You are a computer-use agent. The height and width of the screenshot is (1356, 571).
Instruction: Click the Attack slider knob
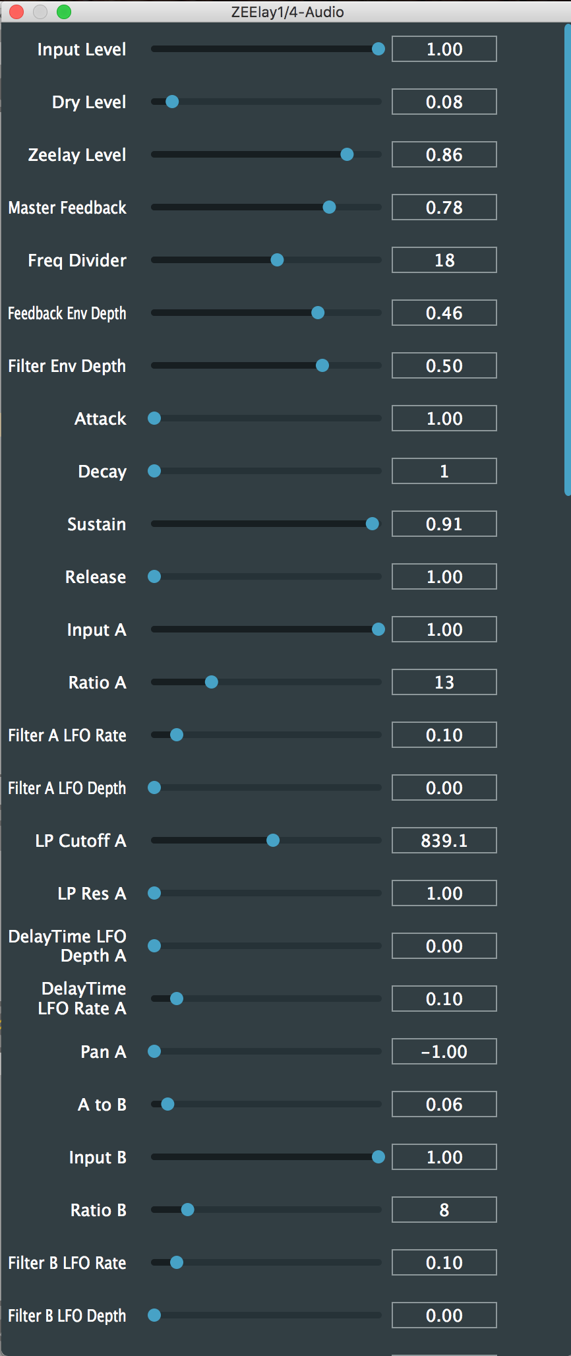[154, 418]
